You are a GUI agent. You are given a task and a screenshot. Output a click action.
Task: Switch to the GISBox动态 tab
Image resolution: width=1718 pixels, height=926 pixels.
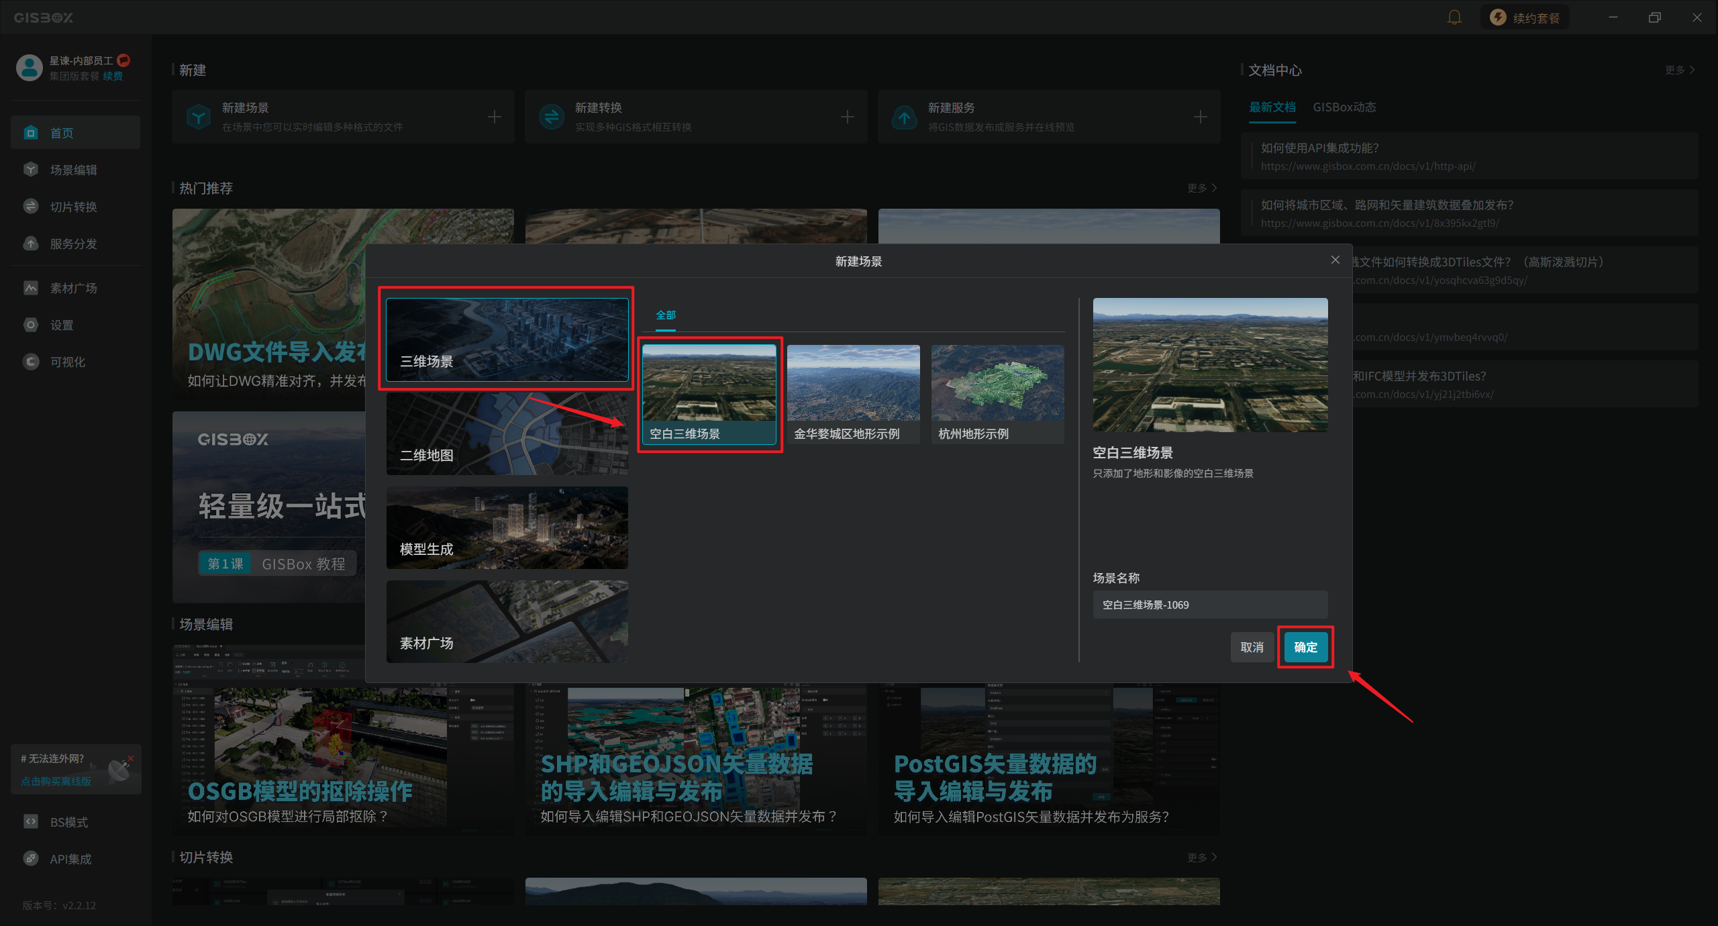coord(1344,107)
